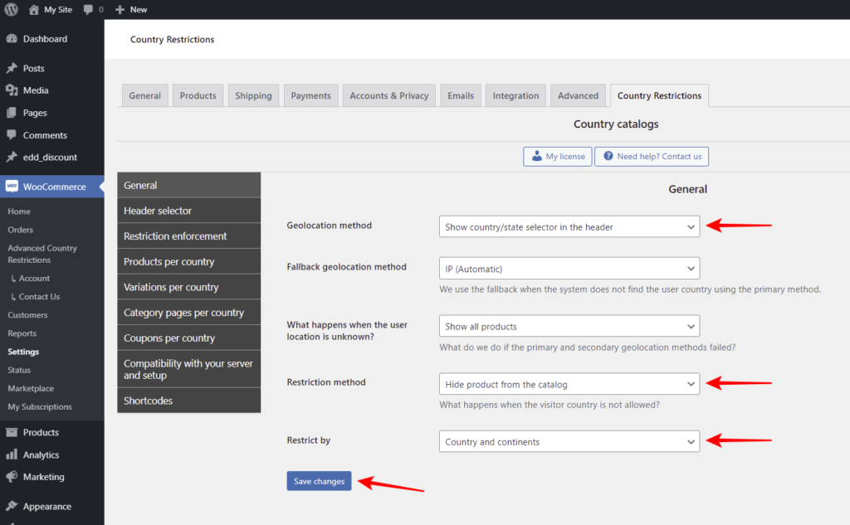The image size is (850, 525).
Task: Open the Restrict by dropdown
Action: point(569,441)
